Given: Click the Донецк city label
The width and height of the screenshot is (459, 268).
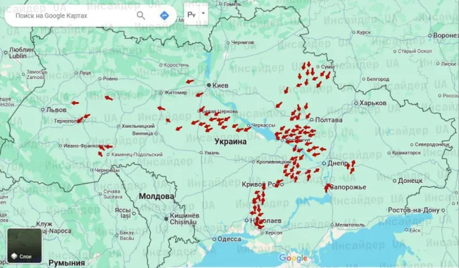Looking at the screenshot, I should (410, 180).
